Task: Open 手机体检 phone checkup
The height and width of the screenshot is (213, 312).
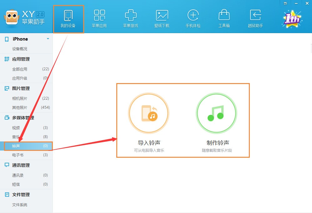Action: [x=193, y=19]
